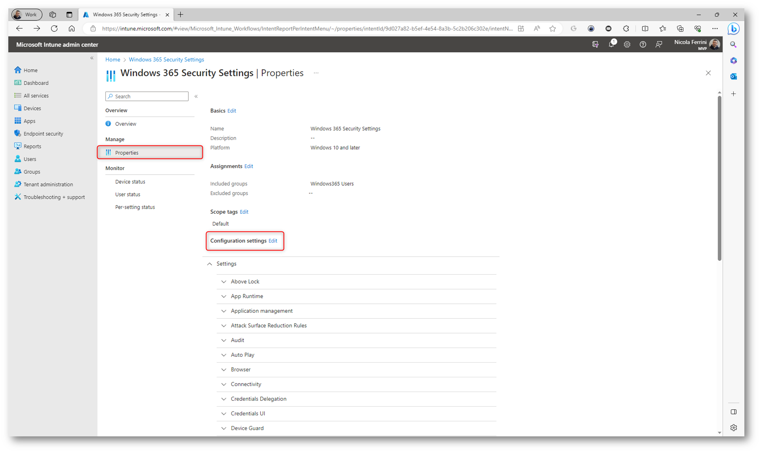Open browser extensions puzzle icon

tap(626, 29)
